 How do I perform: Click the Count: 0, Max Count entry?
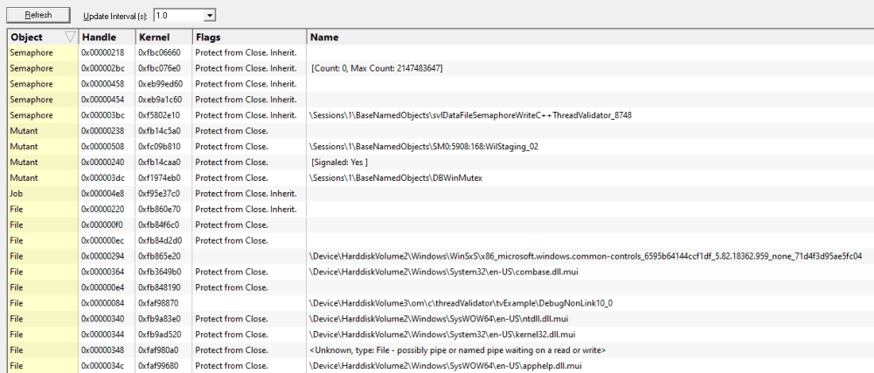point(378,68)
